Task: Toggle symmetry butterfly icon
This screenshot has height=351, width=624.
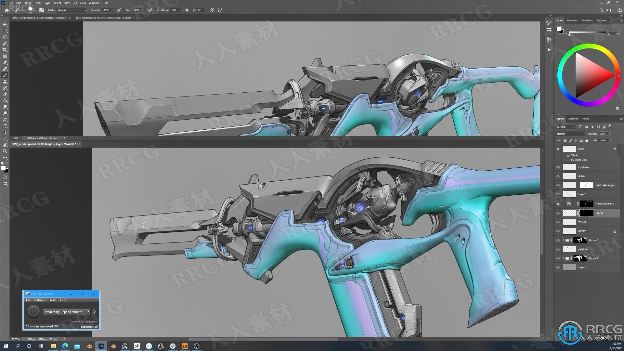Action: pyautogui.click(x=220, y=10)
